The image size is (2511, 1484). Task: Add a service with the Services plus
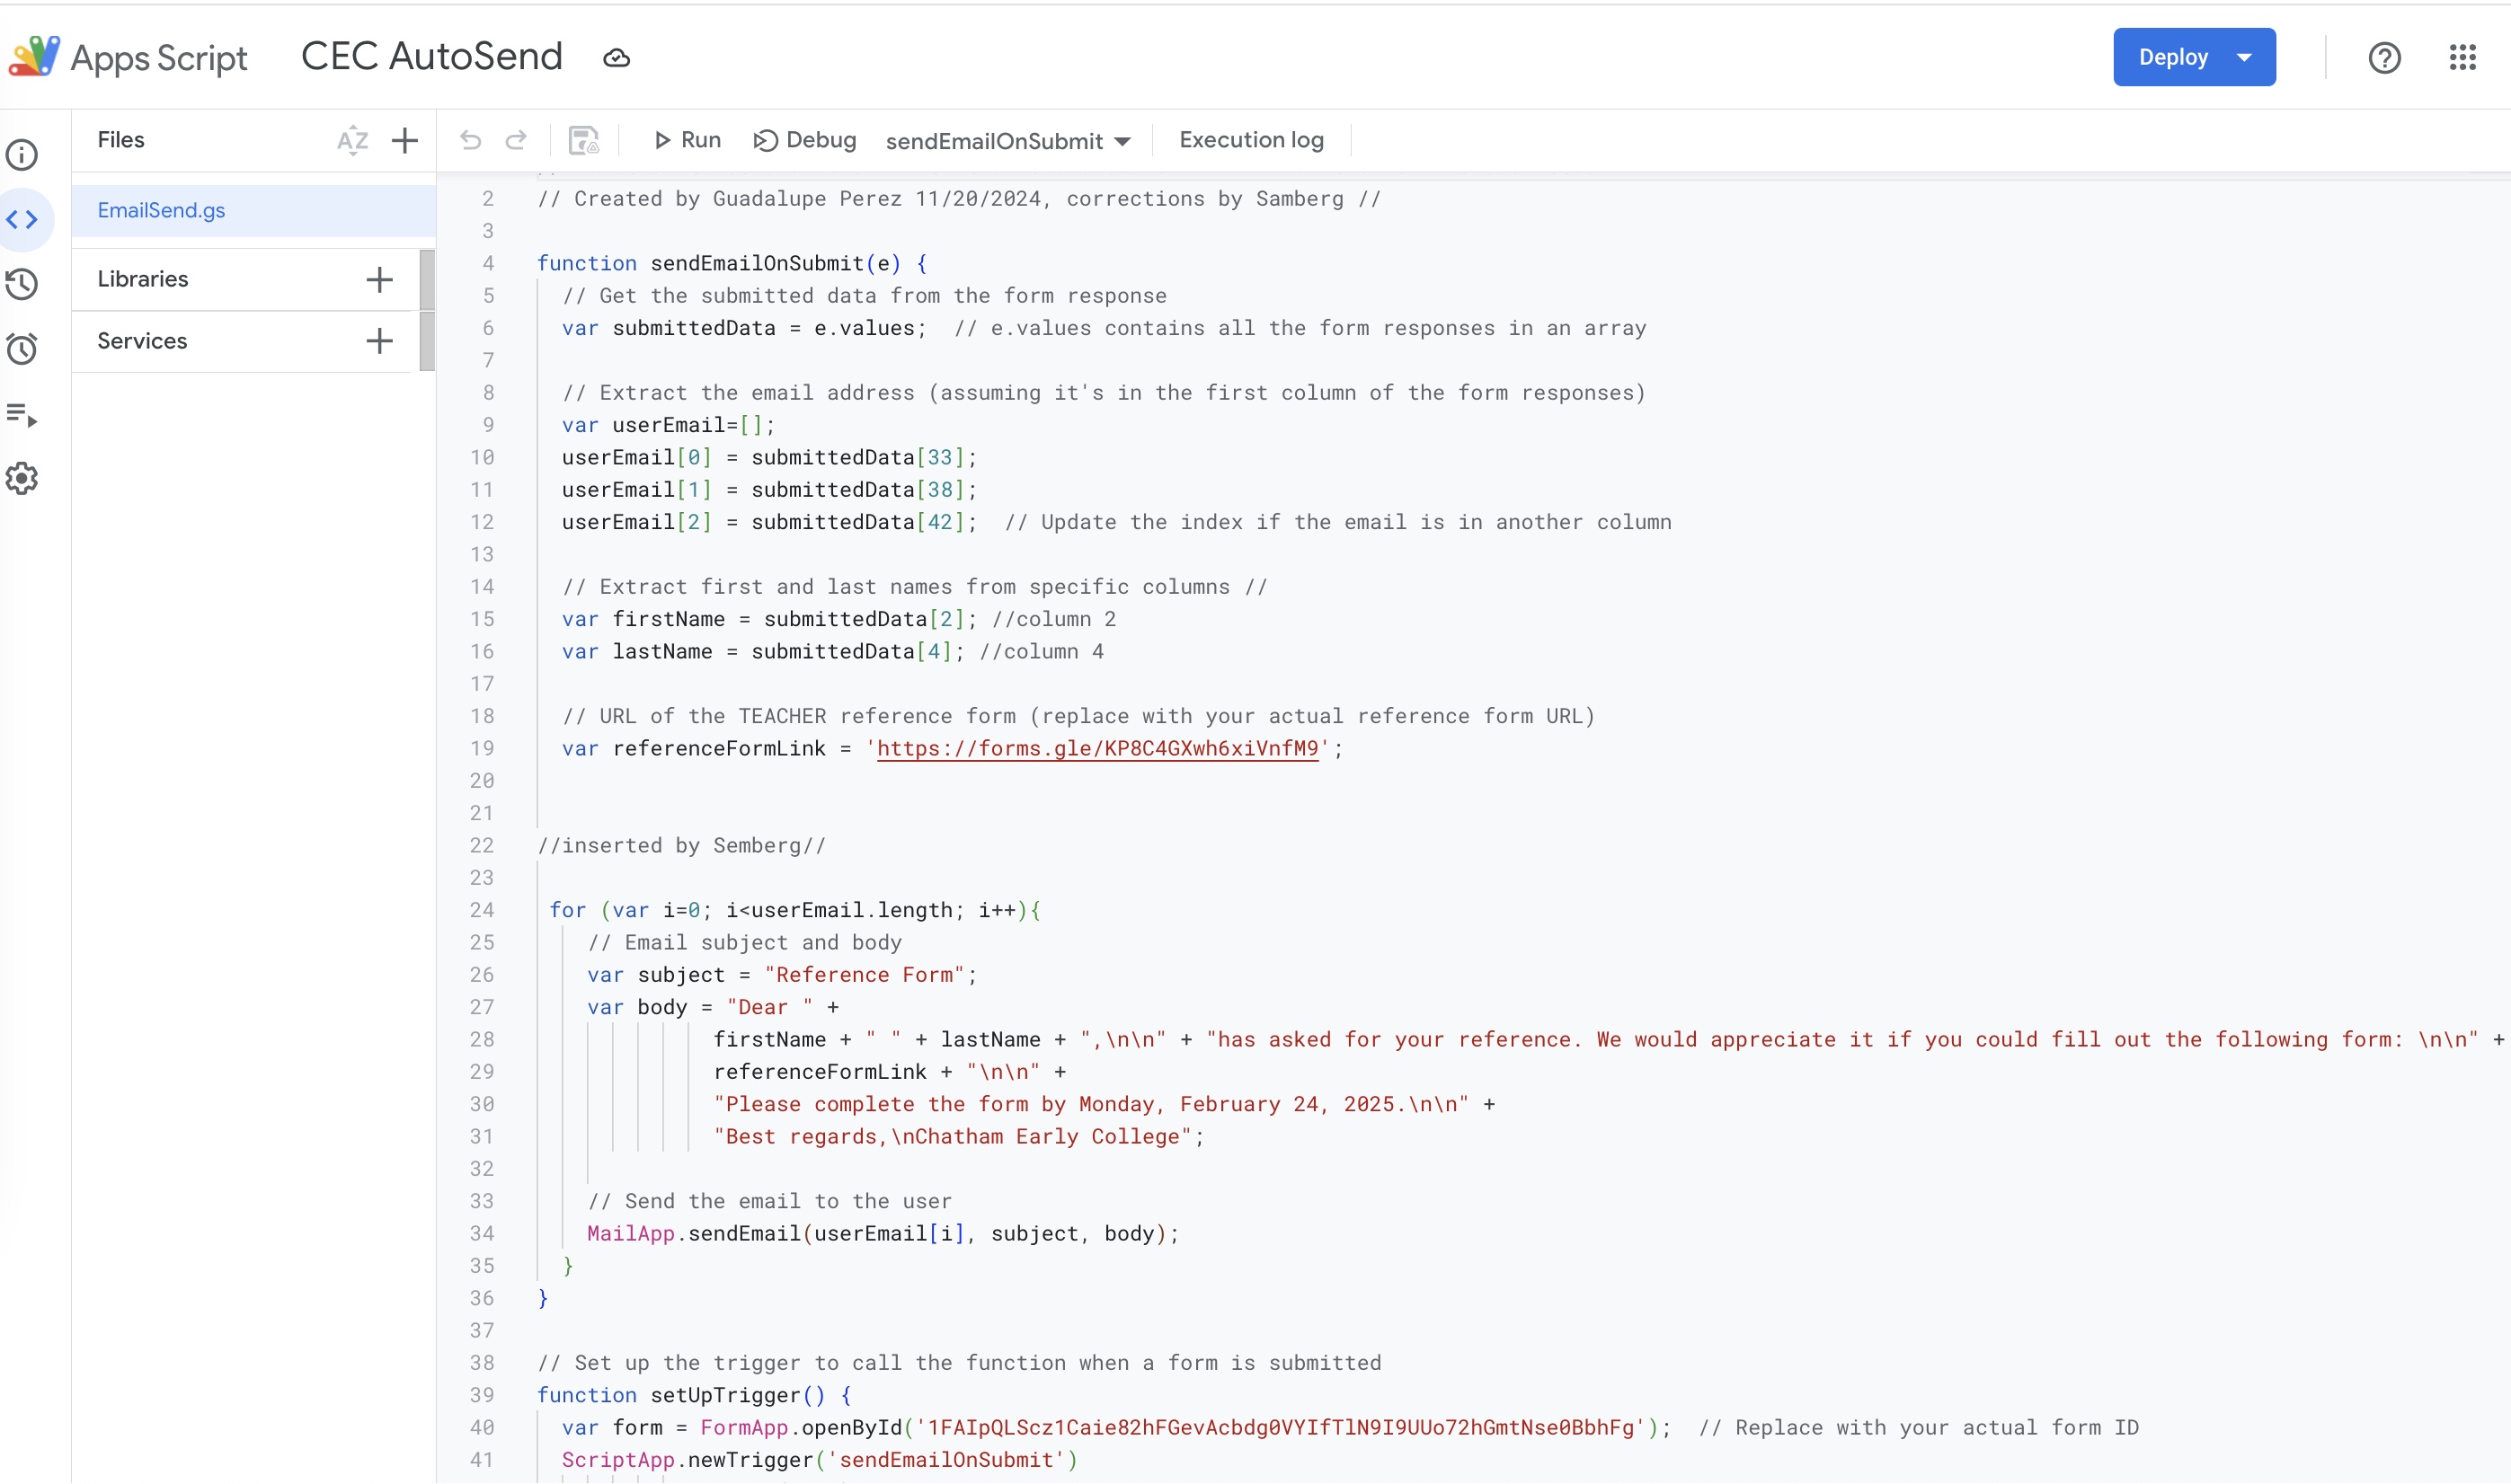(x=379, y=341)
